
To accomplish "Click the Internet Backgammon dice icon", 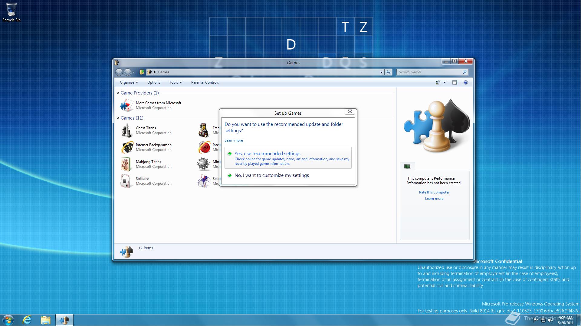I will [x=127, y=147].
